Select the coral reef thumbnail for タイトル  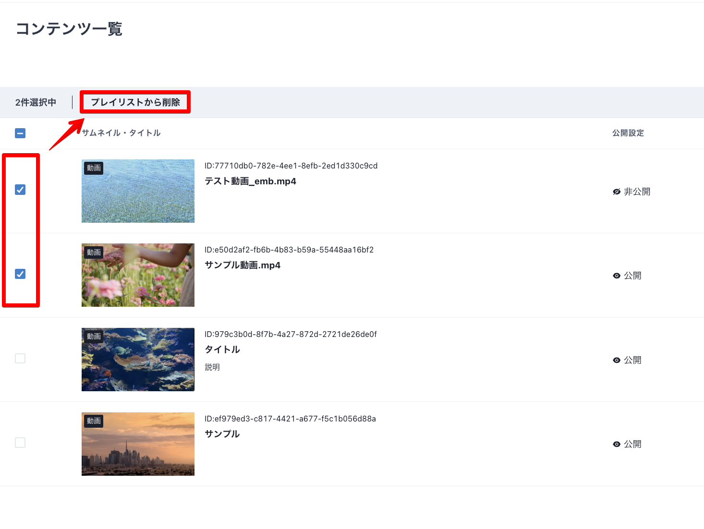(138, 360)
